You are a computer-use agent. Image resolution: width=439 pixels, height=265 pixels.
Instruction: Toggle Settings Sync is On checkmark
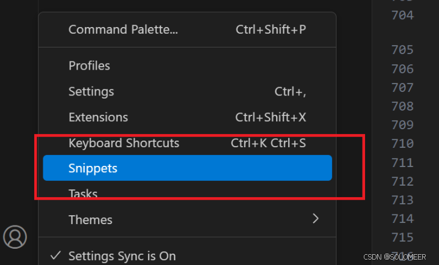coord(56,255)
